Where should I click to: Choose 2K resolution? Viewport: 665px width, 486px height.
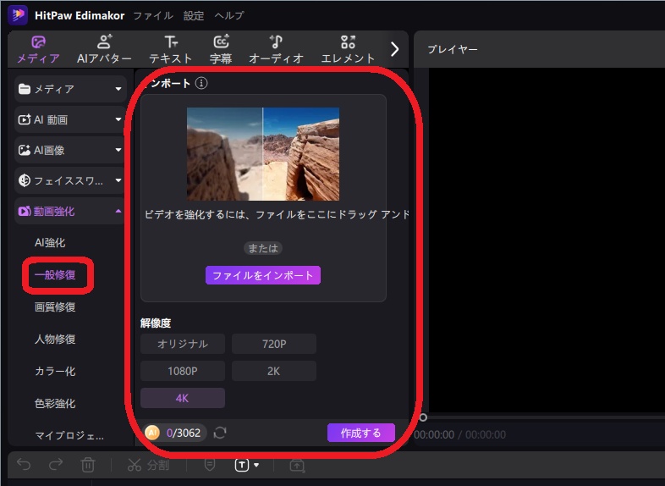(274, 371)
